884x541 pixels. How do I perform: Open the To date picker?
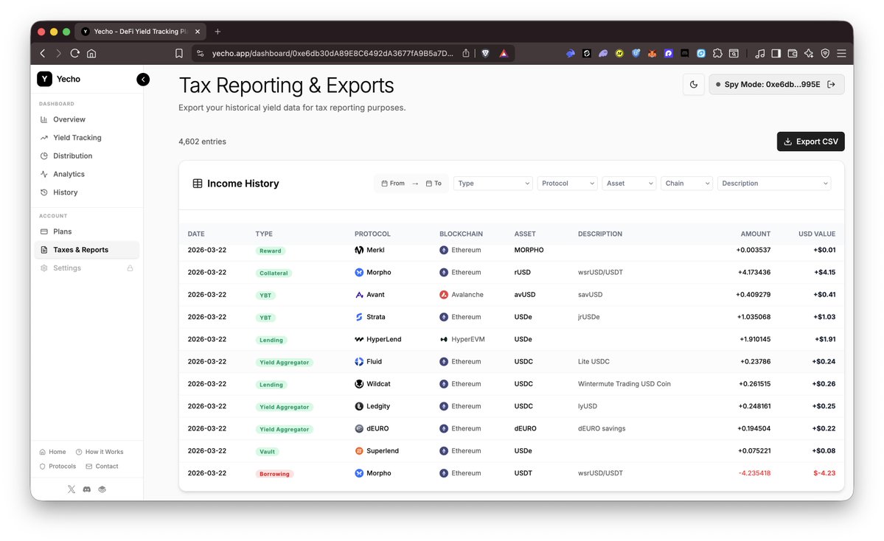click(x=434, y=183)
